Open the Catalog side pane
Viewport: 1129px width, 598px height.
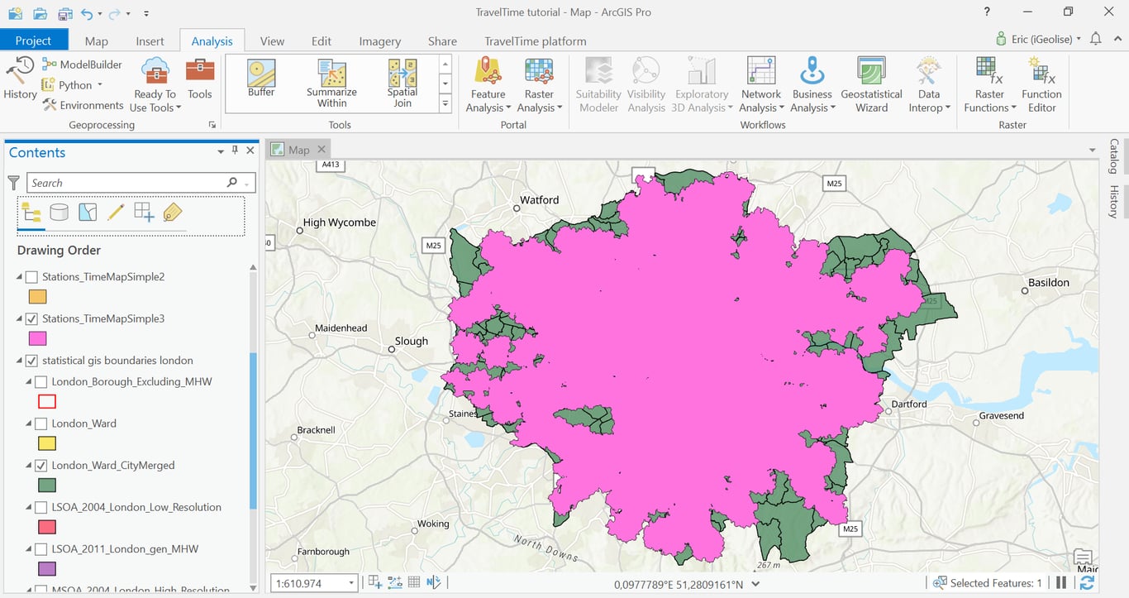tap(1113, 155)
